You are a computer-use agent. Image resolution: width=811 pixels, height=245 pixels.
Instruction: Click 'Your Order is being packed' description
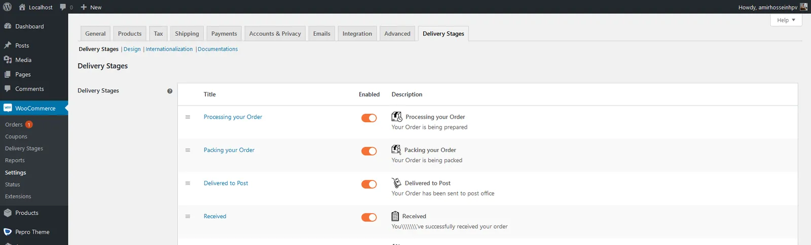click(x=427, y=160)
